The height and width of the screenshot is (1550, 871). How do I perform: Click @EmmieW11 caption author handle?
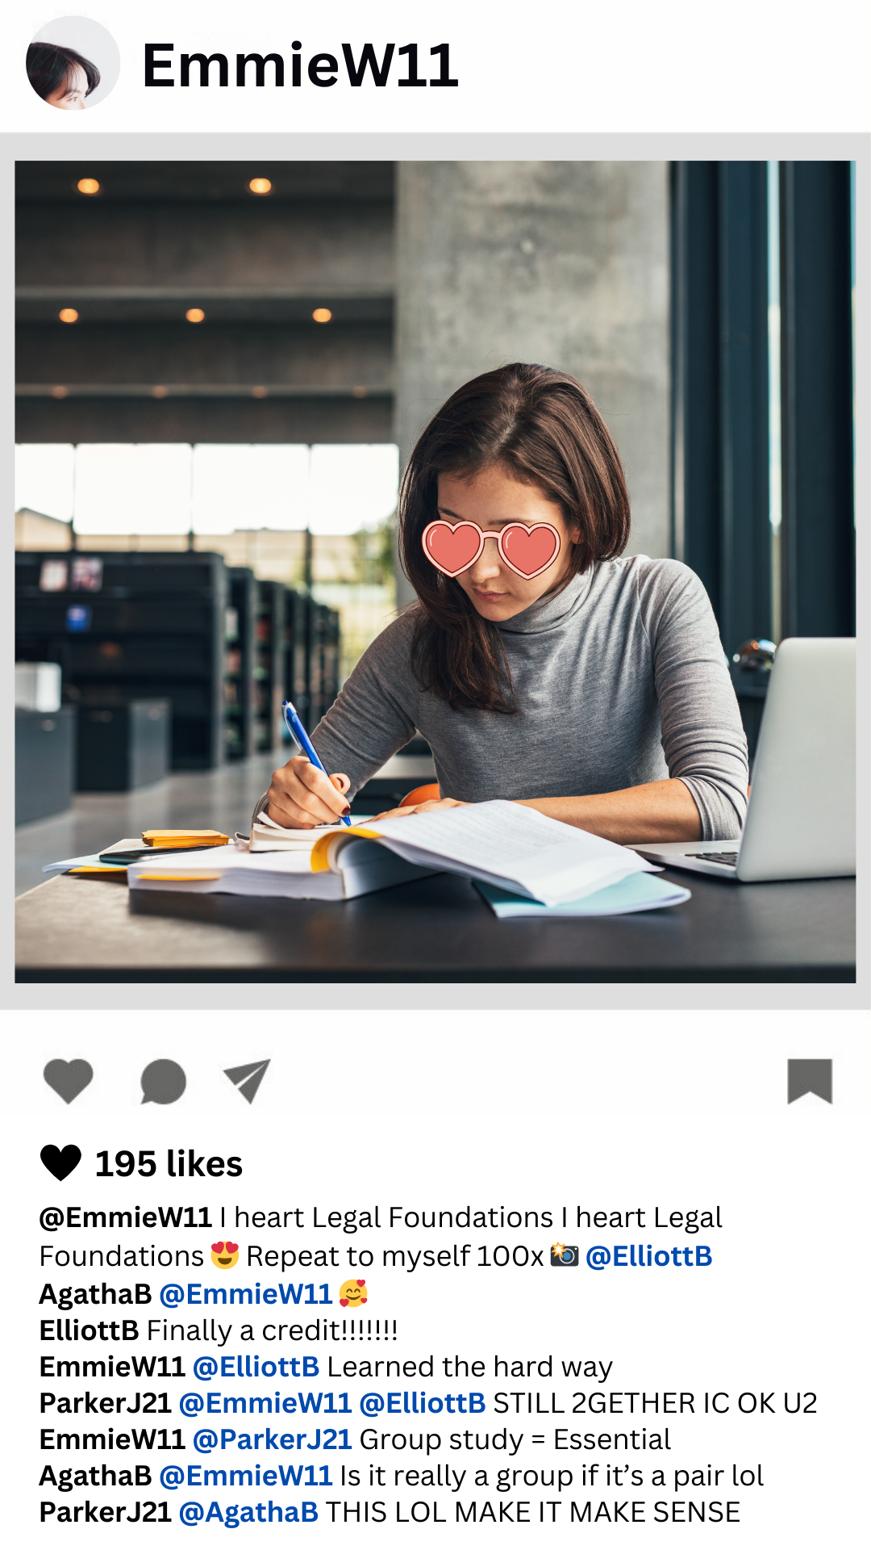click(126, 1217)
